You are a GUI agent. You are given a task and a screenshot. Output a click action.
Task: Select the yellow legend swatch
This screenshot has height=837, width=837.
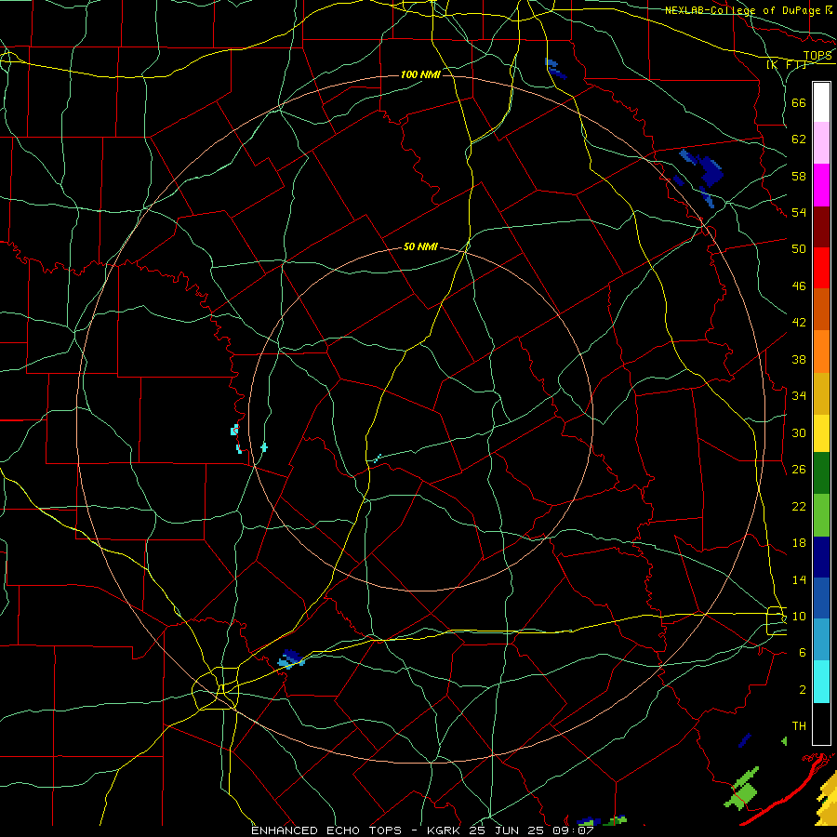click(821, 432)
